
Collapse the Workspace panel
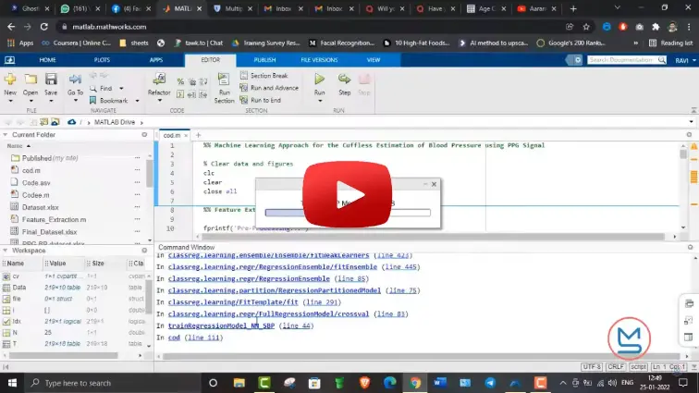pos(6,251)
